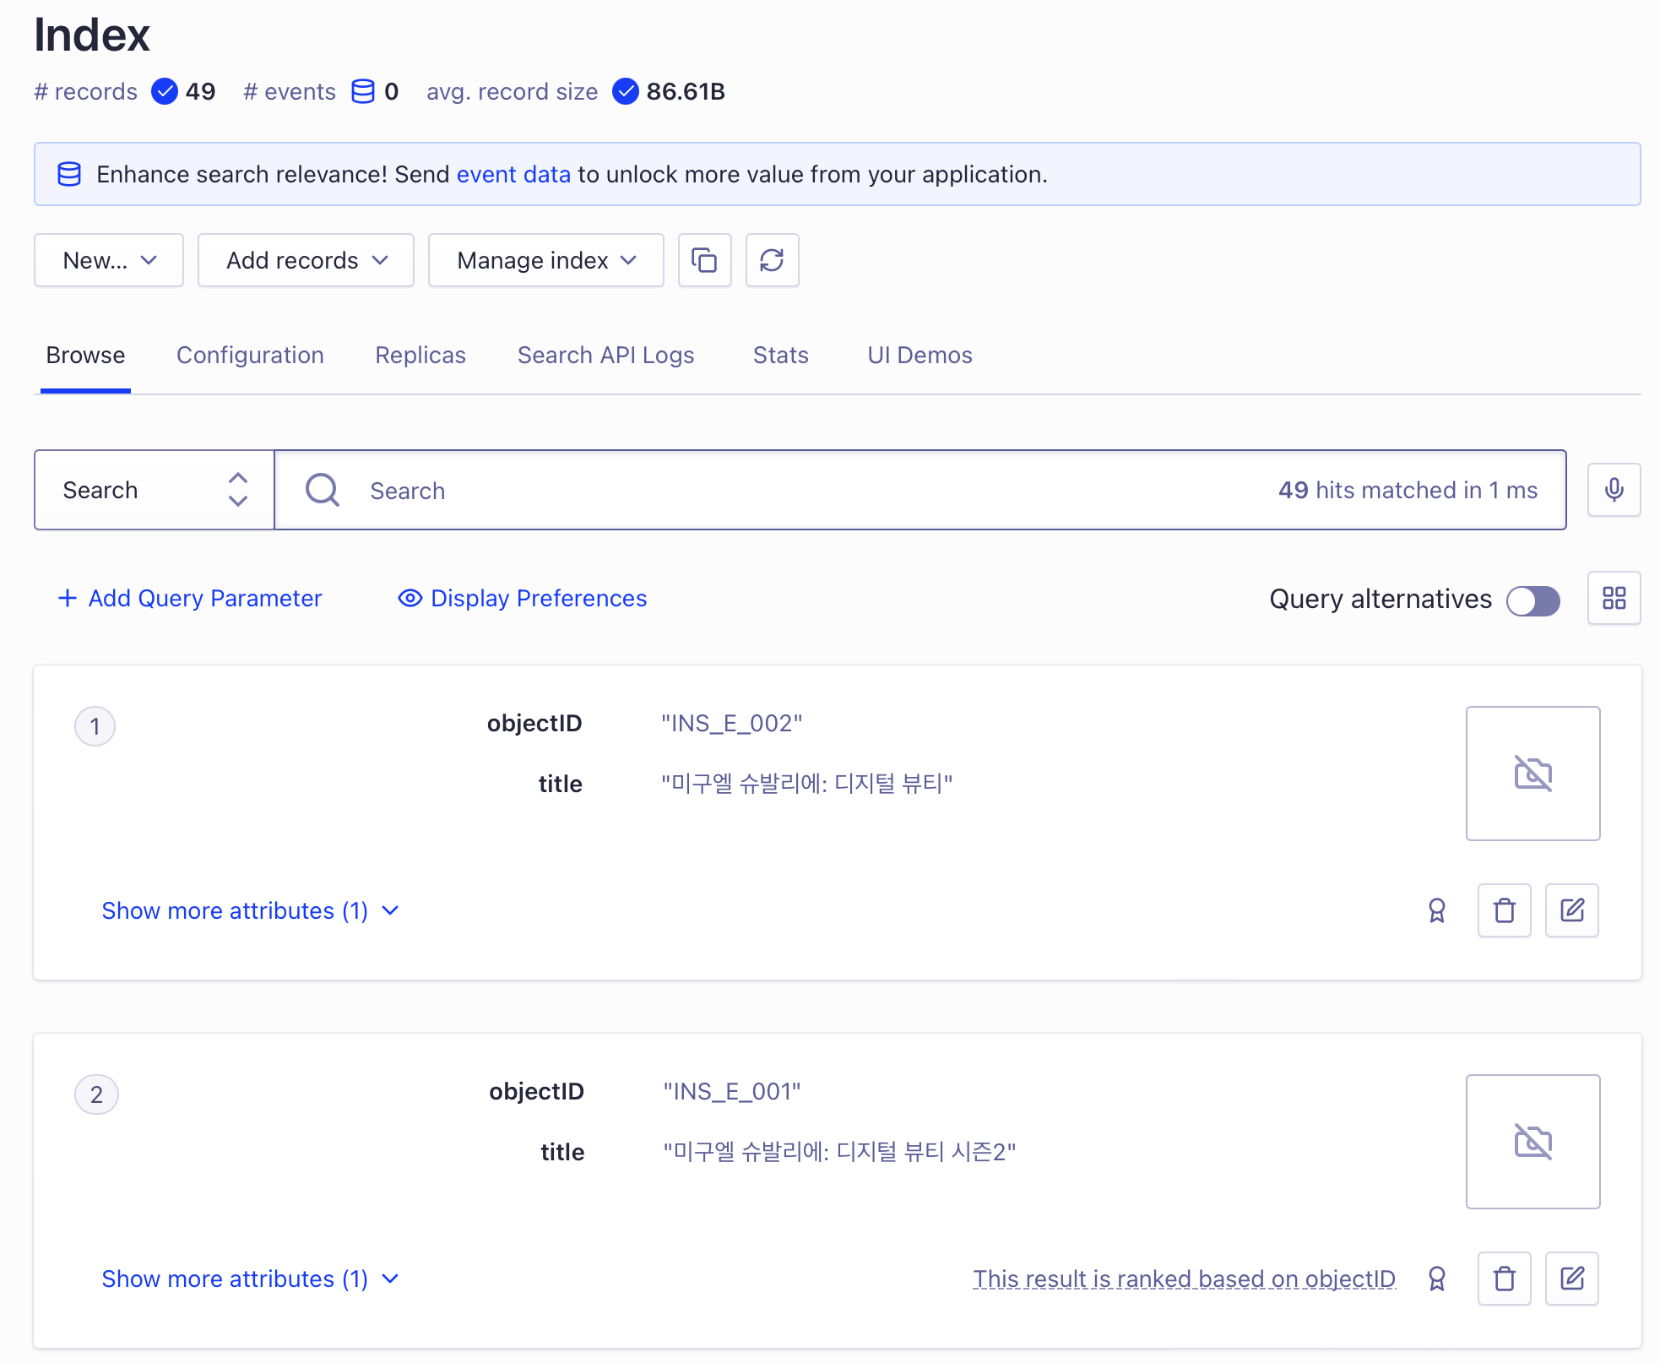Expand the Manage index dropdown
This screenshot has width=1660, height=1363.
pyautogui.click(x=545, y=260)
